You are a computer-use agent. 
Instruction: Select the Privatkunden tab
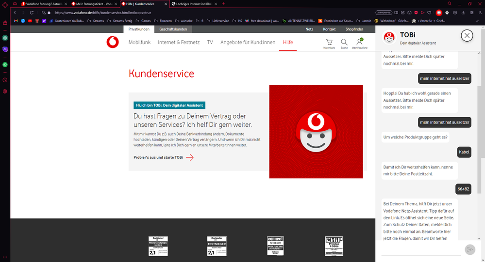139,29
